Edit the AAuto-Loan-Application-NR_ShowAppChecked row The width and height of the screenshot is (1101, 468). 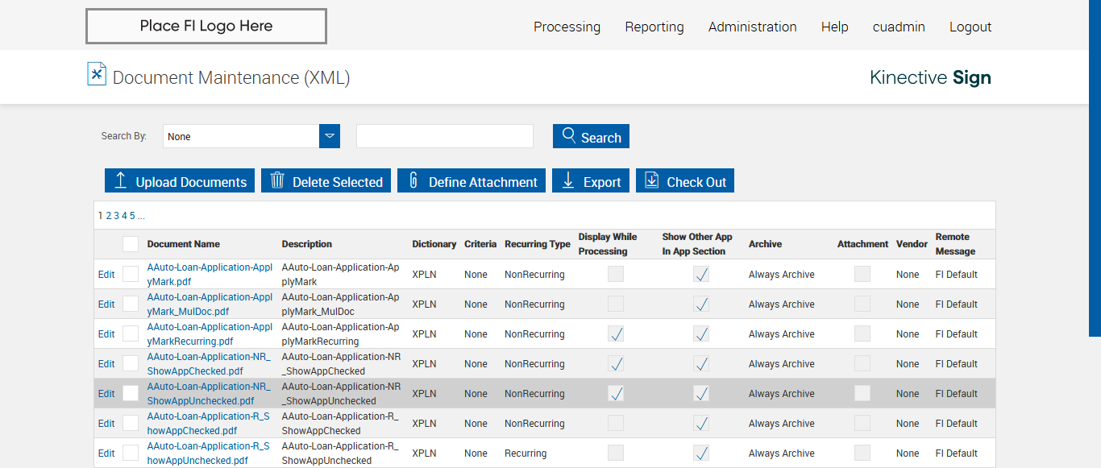(x=106, y=364)
